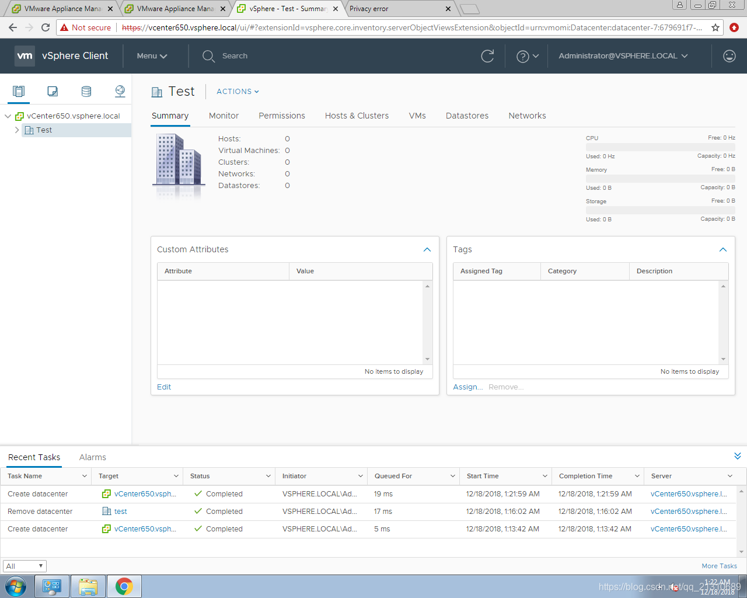747x598 pixels.
Task: Open the ACTIONS dropdown
Action: point(238,92)
